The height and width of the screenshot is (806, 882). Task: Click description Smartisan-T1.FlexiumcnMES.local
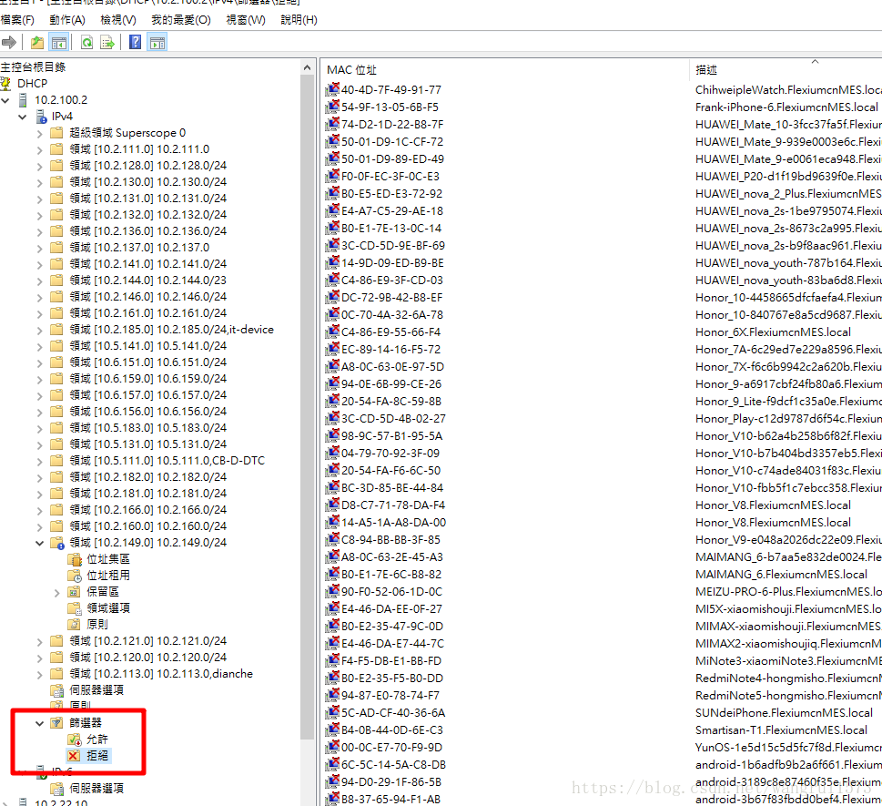781,730
